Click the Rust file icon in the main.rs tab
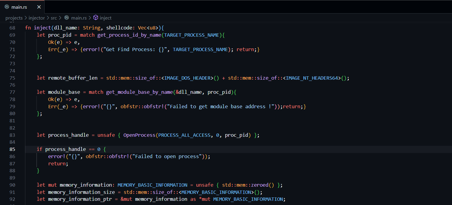Screen dimensions: 452x205 pyautogui.click(x=7, y=7)
